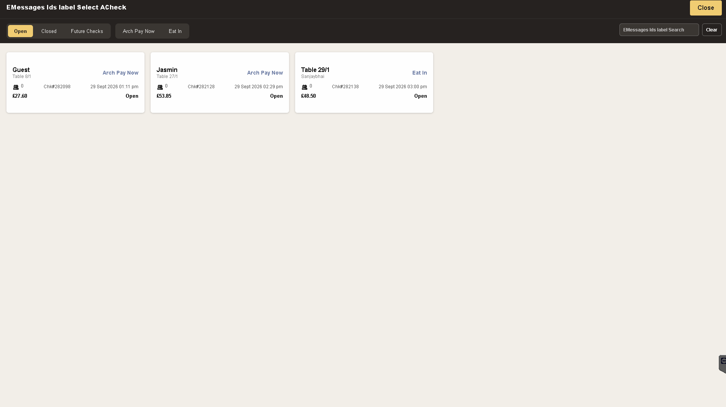
Task: Select check number Chk#282128
Action: pyautogui.click(x=201, y=87)
